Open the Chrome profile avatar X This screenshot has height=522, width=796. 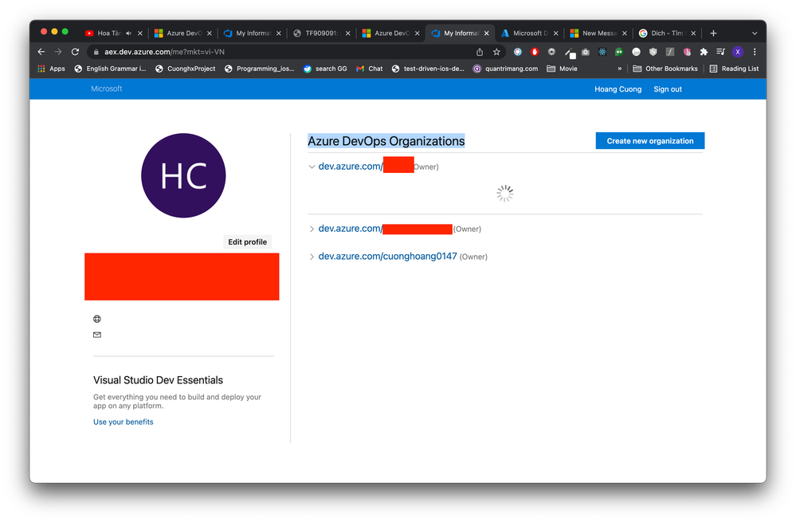coord(738,52)
